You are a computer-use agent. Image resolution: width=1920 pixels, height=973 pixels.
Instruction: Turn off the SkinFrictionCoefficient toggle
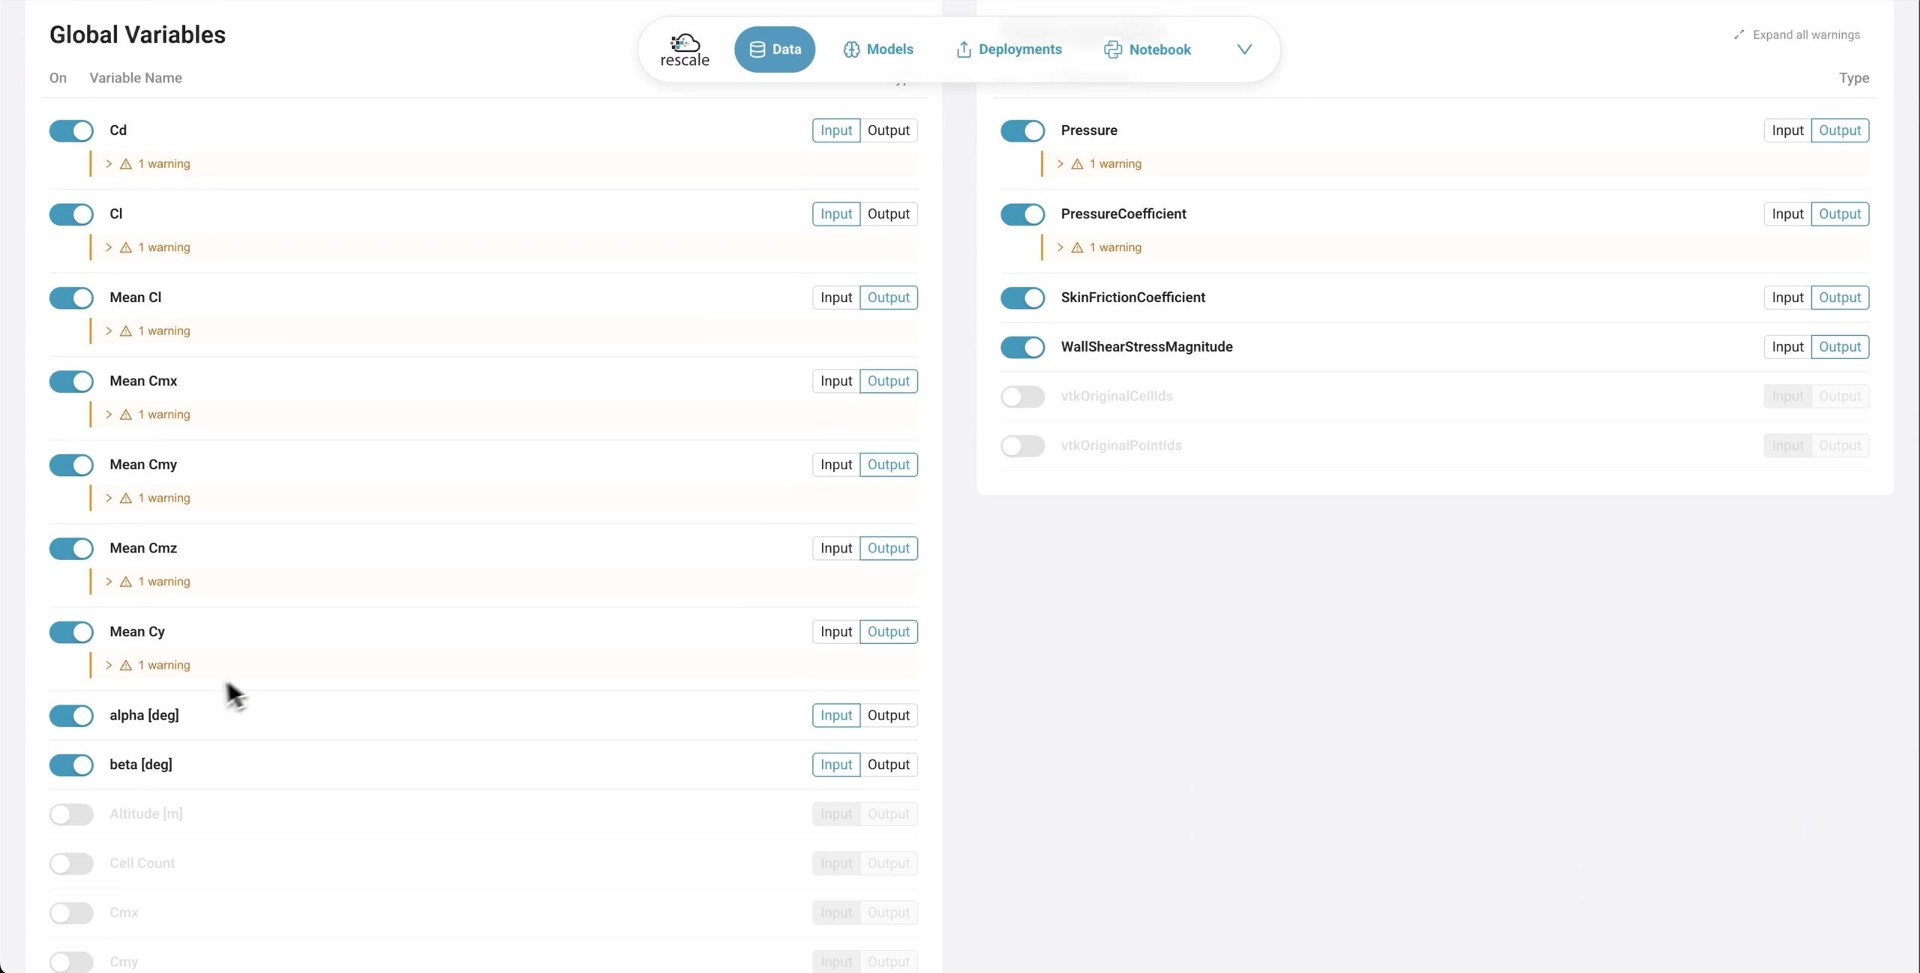tap(1022, 298)
